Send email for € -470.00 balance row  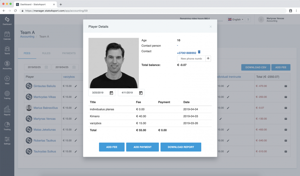tap(286, 86)
